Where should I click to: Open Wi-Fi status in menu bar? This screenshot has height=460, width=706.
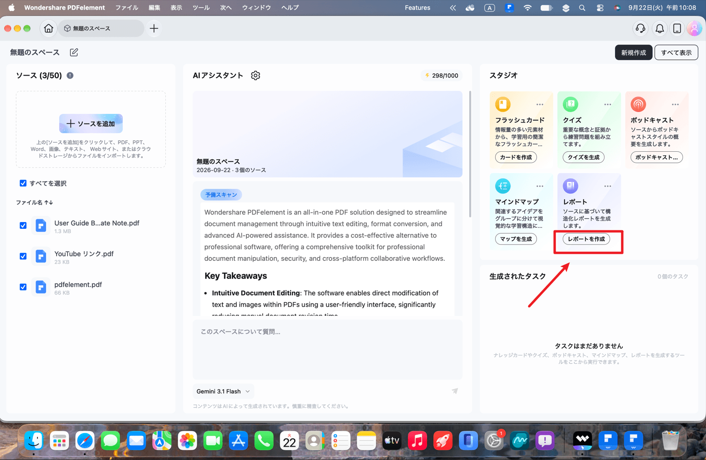point(527,8)
